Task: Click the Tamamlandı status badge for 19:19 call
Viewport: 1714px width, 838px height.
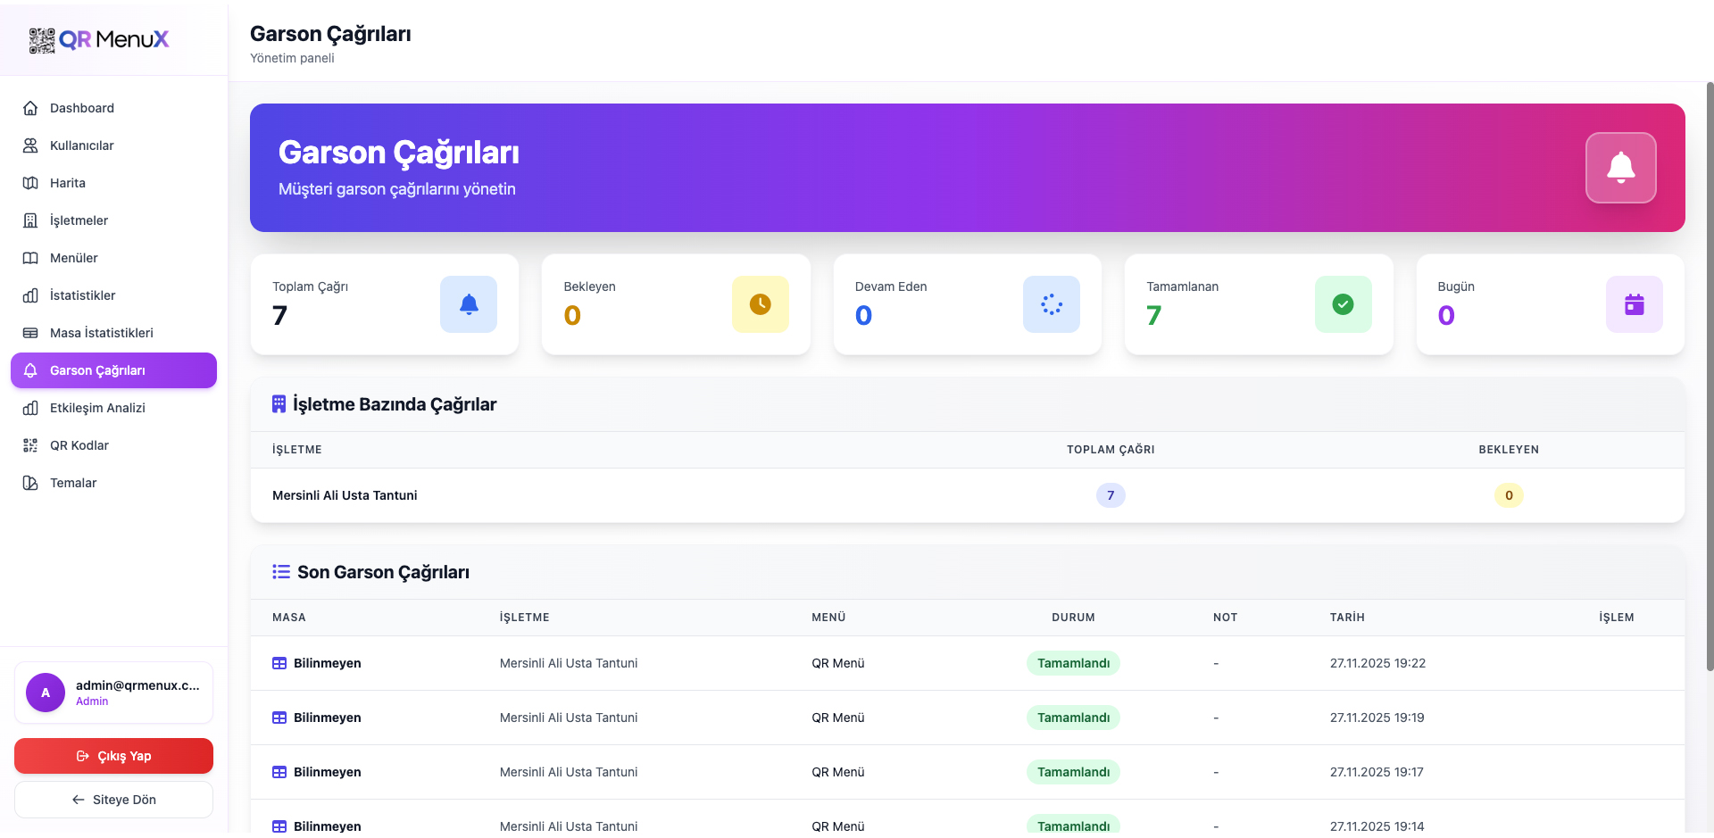Action: [x=1073, y=718]
